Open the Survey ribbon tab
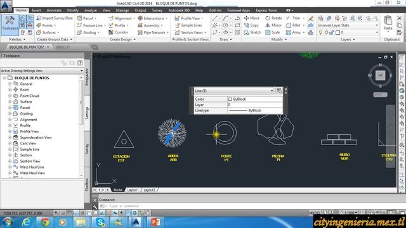406x228 pixels. click(157, 10)
